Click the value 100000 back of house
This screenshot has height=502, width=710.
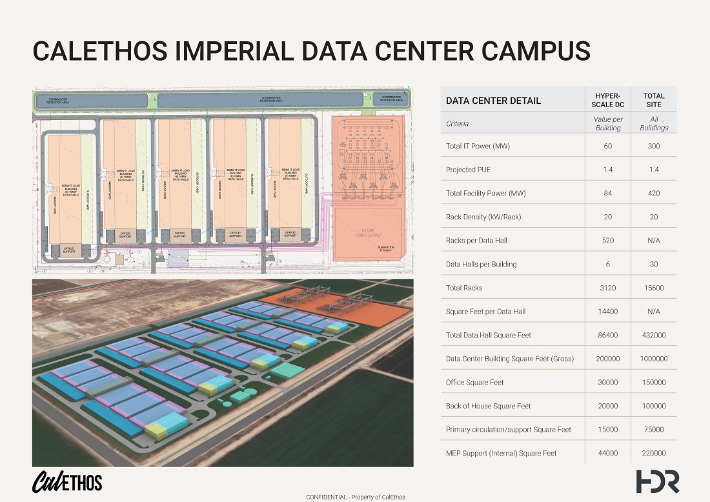pos(653,406)
